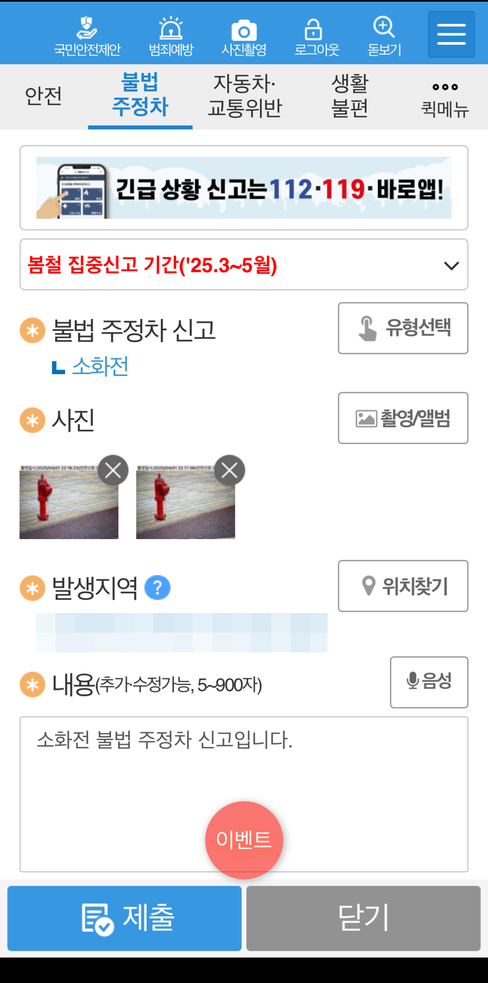
Task: Select the 생활불편 tab
Action: (x=350, y=96)
